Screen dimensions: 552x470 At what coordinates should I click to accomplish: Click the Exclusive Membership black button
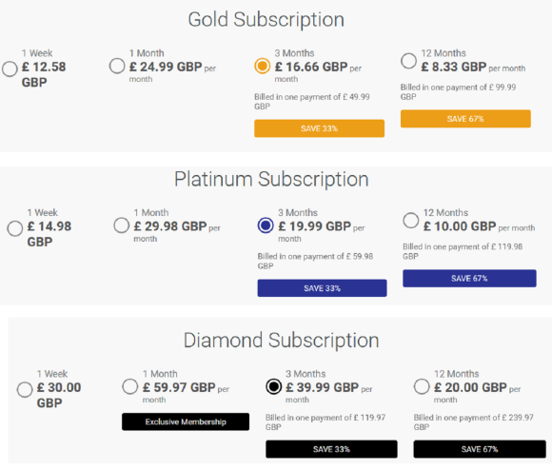[186, 421]
